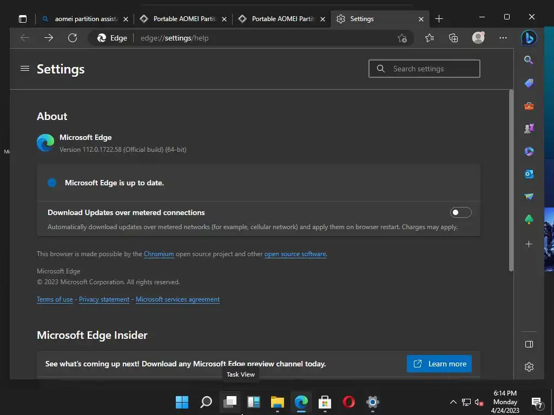
Task: Add this page to favorites star
Action: [402, 38]
